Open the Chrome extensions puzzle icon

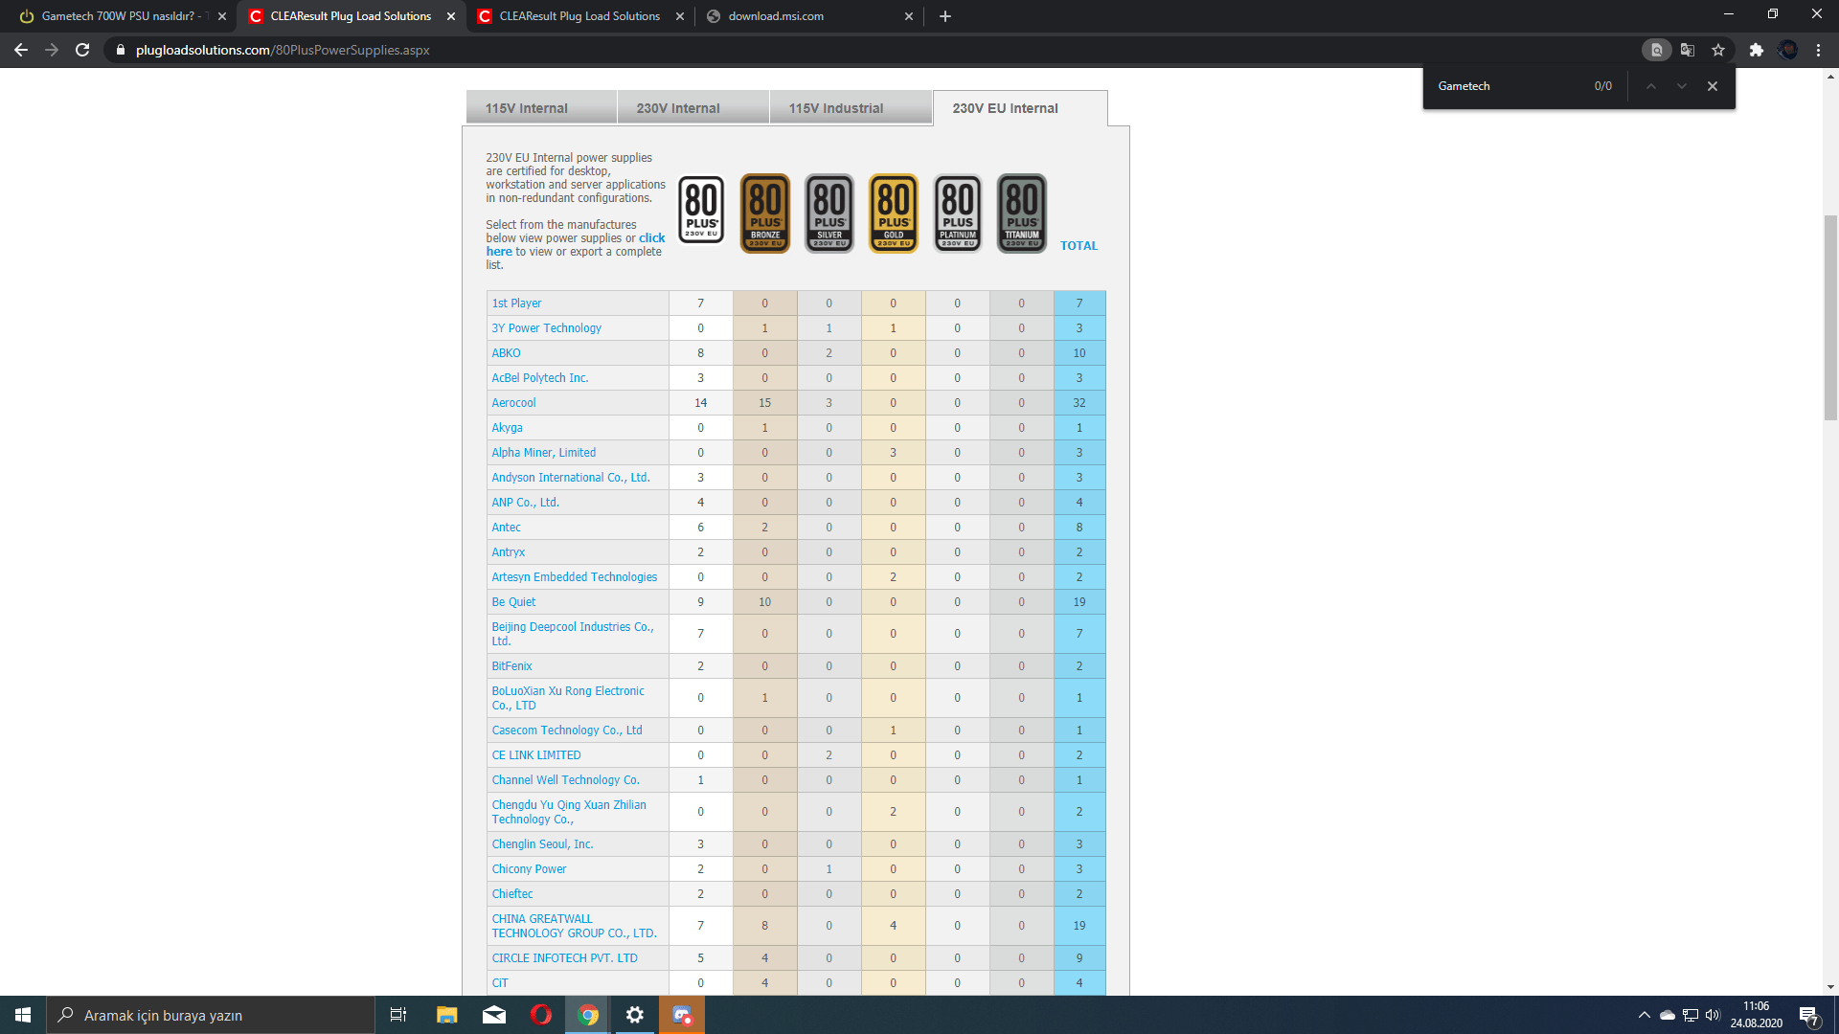point(1756,50)
